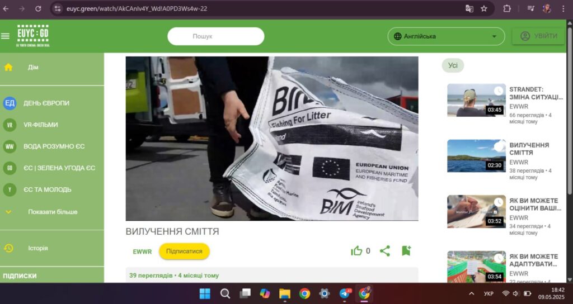Click the globe icon in language selector
573x304 pixels.
click(x=398, y=36)
